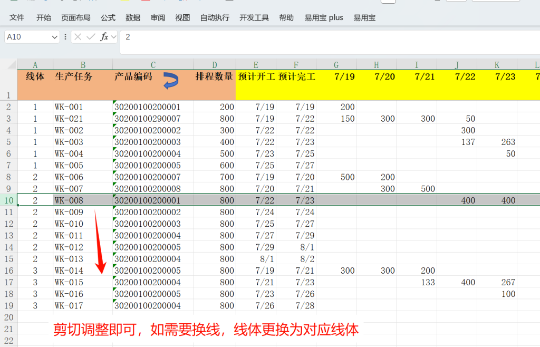Click the formula bar input containing 2

click(330, 42)
